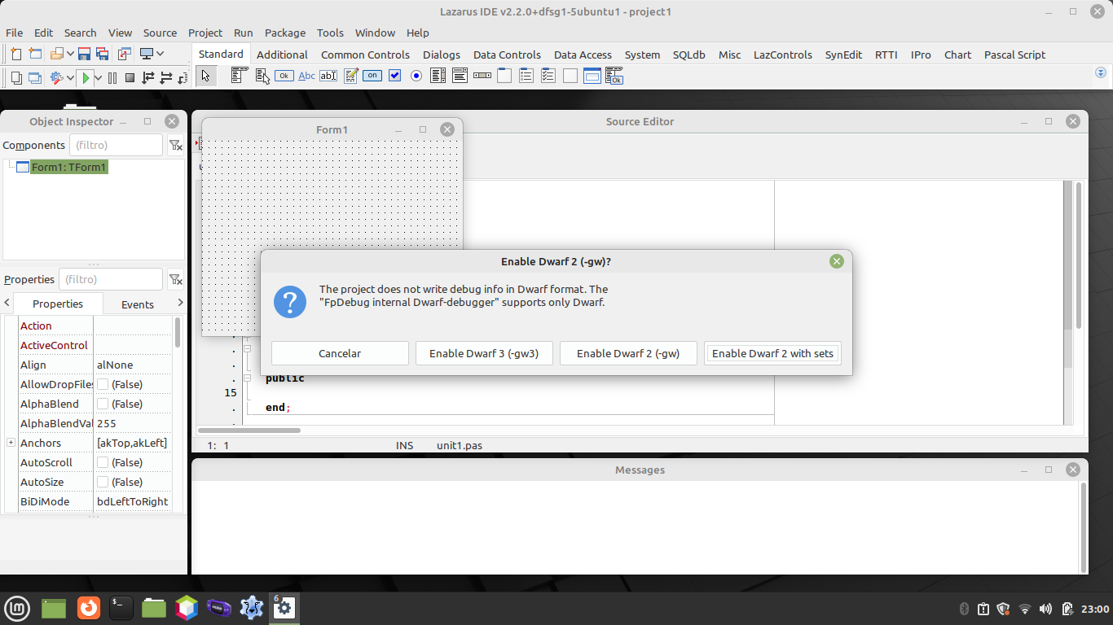Click Enable Dwarf 2 with sets button
Screen dimensions: 1113x625
tap(772, 353)
